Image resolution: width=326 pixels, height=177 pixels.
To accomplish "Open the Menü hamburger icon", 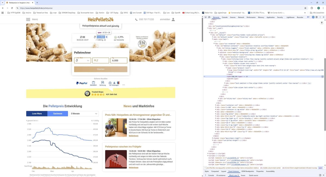I will (28, 20).
